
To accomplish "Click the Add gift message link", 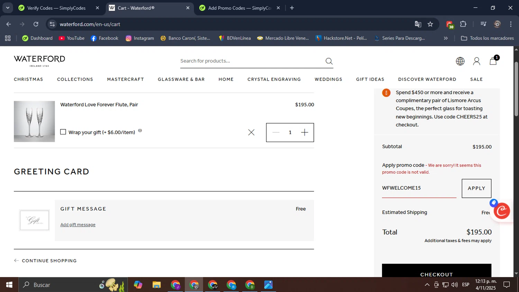I will click(x=78, y=225).
